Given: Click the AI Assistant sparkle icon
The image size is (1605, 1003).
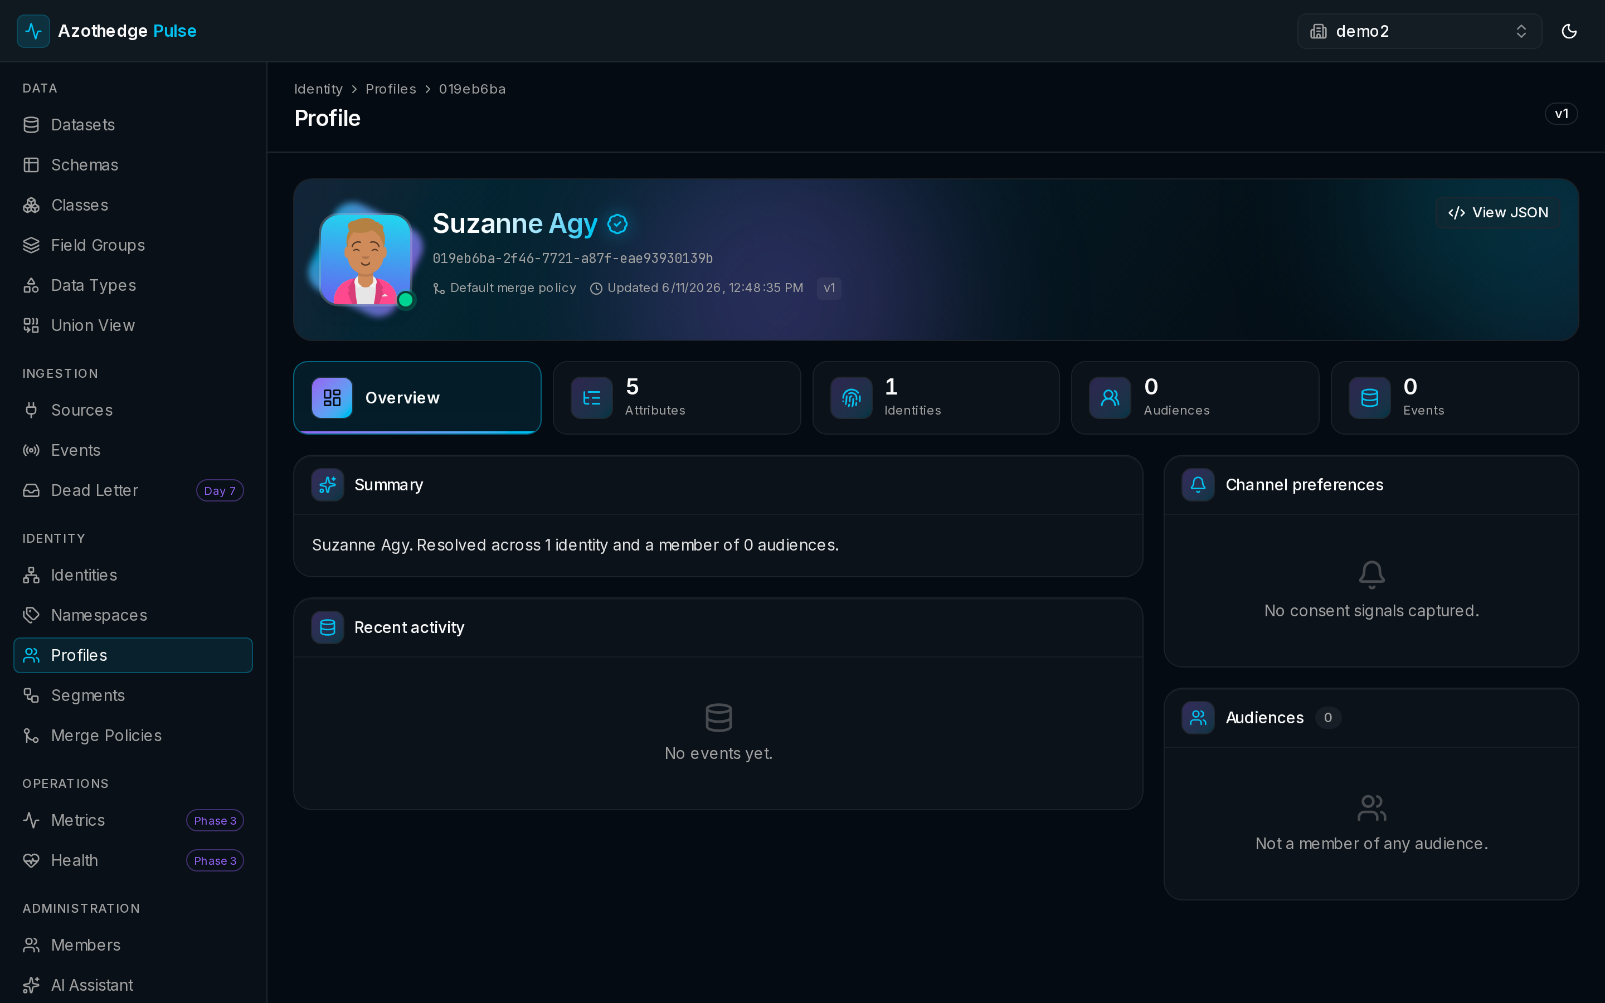Looking at the screenshot, I should click(x=31, y=985).
